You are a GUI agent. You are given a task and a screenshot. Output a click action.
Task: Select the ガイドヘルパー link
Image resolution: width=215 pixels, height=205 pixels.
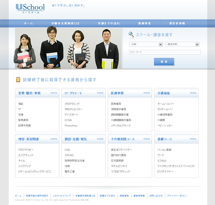point(165,109)
